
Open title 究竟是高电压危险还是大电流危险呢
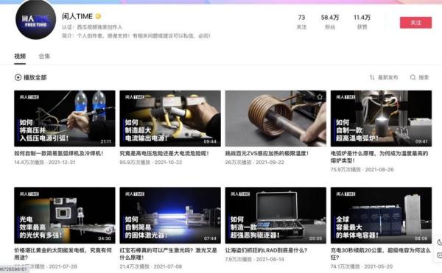pyautogui.click(x=164, y=153)
